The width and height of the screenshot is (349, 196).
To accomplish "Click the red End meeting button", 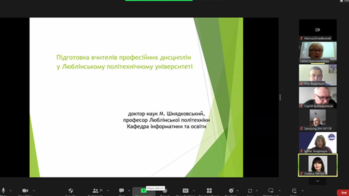I will [x=343, y=192].
